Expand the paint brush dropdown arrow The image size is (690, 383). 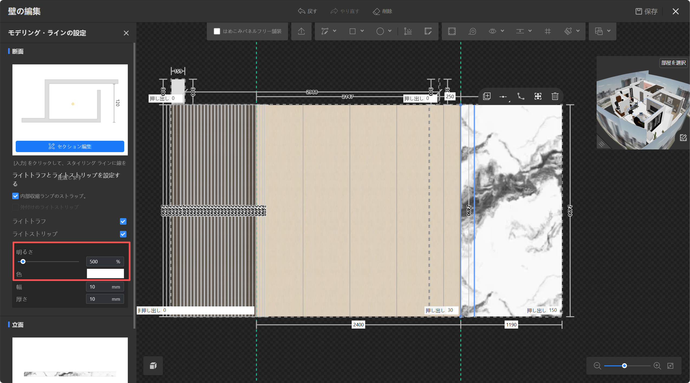[578, 31]
